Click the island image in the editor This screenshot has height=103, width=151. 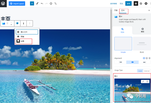point(55,66)
